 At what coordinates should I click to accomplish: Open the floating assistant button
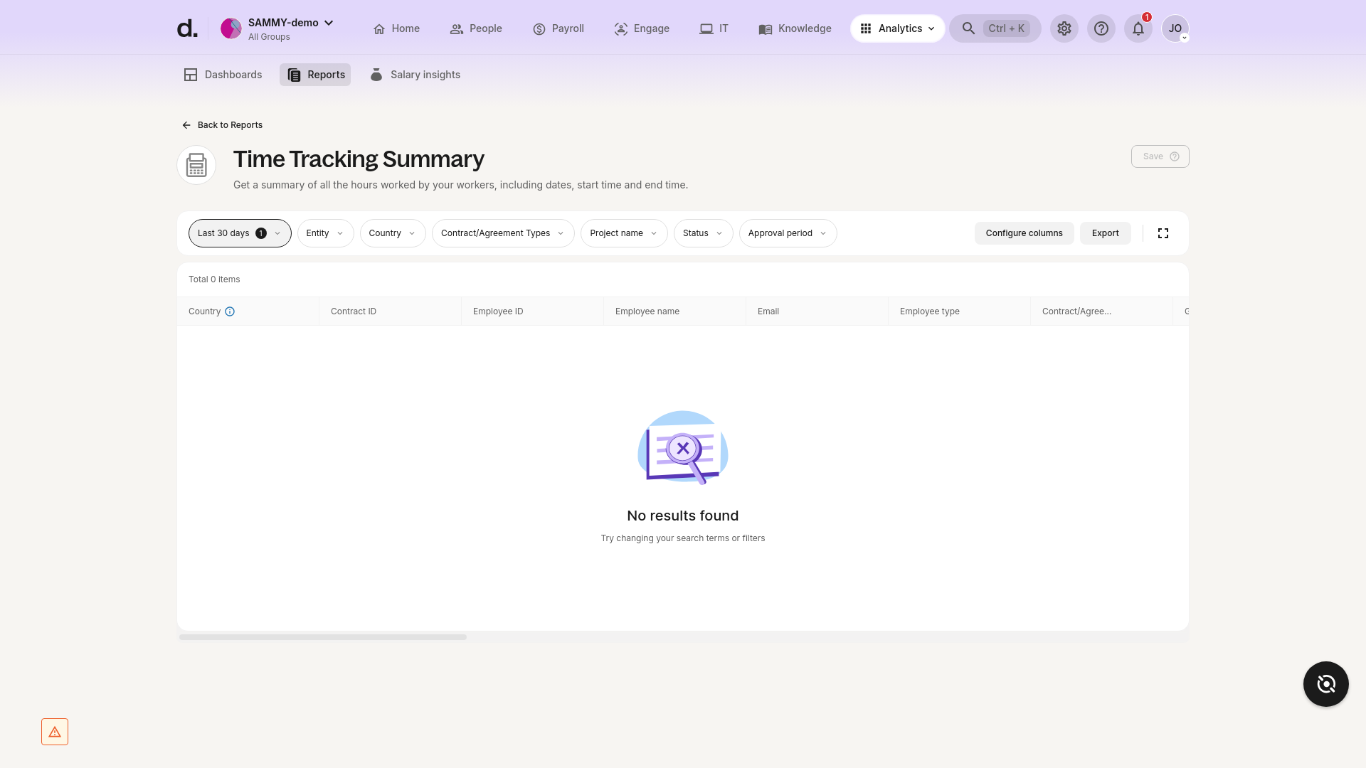coord(1325,684)
